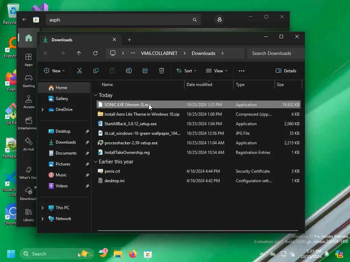Open Library in the Microsoft Store sidebar
Image resolution: width=350 pixels, height=262 pixels.
[x=29, y=215]
